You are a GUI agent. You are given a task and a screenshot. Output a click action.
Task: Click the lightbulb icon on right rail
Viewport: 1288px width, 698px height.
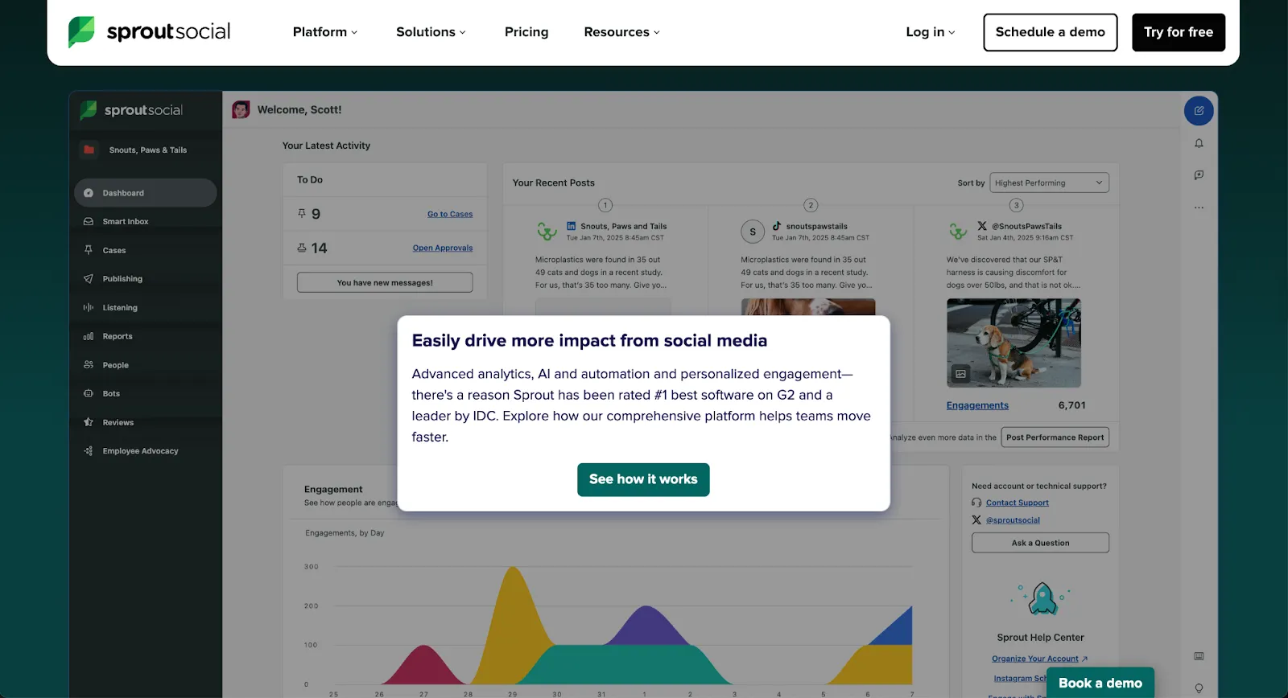(x=1199, y=688)
